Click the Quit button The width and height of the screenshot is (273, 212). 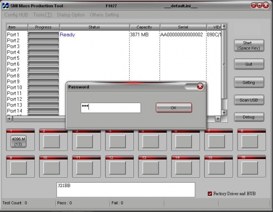pyautogui.click(x=249, y=64)
